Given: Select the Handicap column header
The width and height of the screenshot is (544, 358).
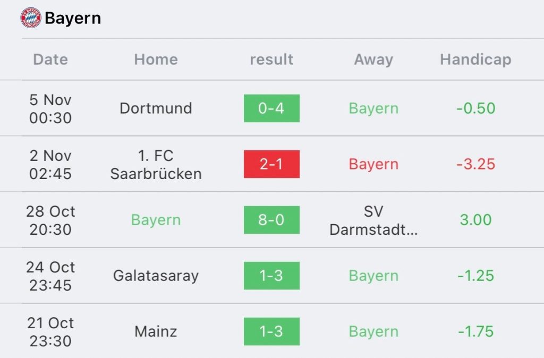Looking at the screenshot, I should click(475, 59).
